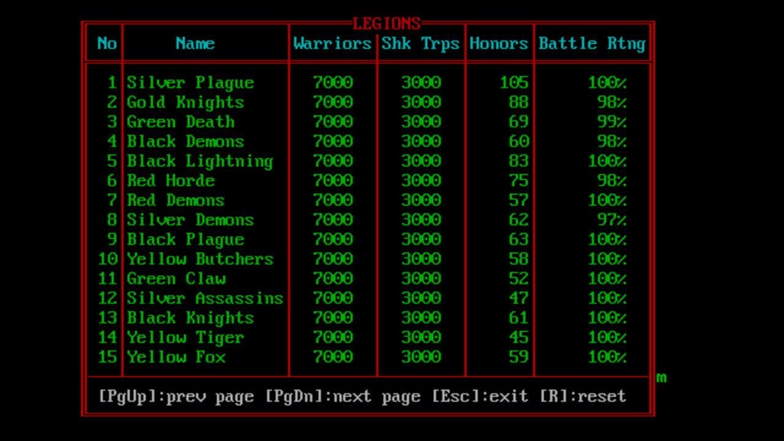Click the LEGIONS title text

(x=386, y=24)
